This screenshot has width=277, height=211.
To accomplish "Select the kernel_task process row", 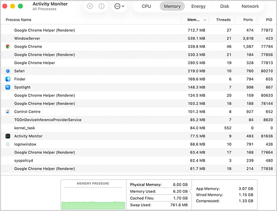I will point(138,128).
